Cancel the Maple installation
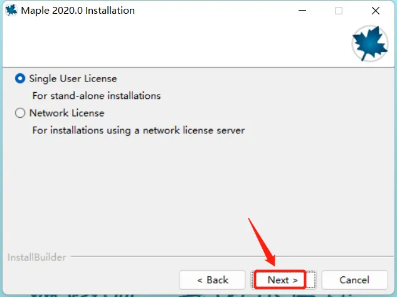Screen dimensions: 397x297 tap(354, 280)
